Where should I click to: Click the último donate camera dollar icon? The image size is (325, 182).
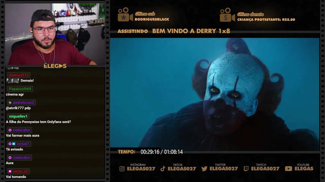coord(227,15)
